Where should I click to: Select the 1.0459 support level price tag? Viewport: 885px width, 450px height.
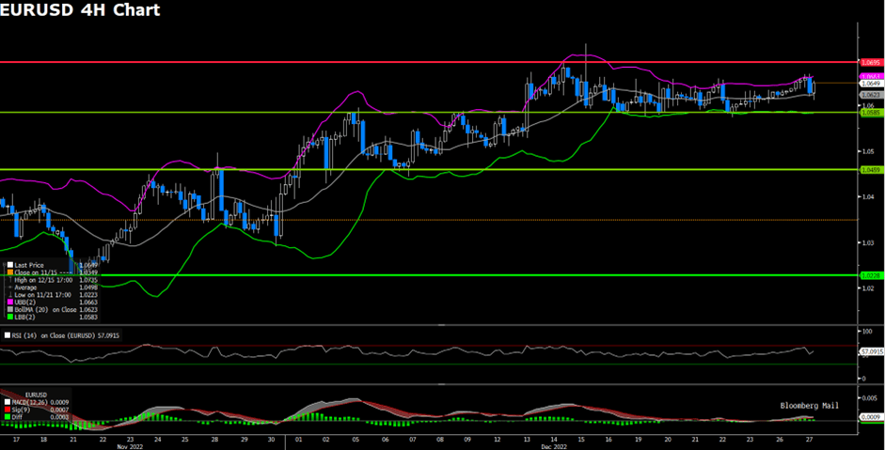tap(870, 170)
